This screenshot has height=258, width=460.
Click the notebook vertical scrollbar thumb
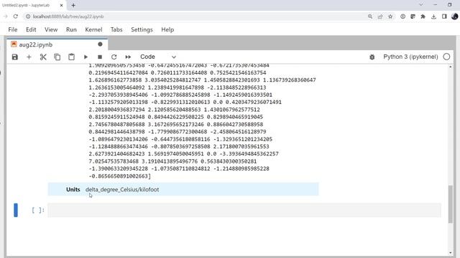[x=451, y=204]
